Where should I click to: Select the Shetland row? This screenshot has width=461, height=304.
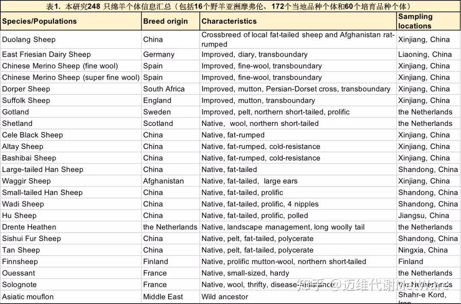[17, 123]
